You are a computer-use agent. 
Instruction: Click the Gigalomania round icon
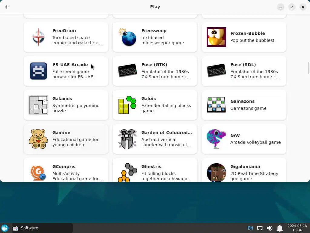[216, 172]
